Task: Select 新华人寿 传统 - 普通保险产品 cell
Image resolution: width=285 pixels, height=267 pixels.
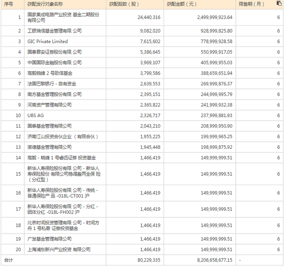Action: click(x=65, y=193)
